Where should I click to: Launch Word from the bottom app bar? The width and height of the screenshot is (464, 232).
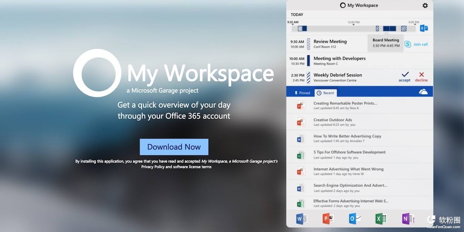[x=302, y=219]
